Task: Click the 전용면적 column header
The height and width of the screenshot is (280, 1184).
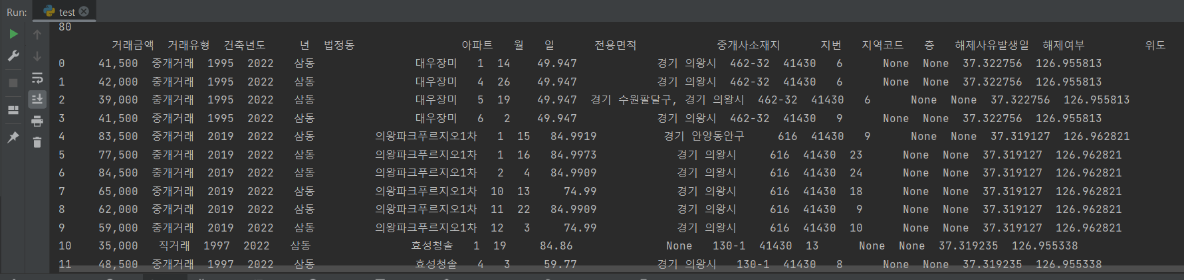Action: pyautogui.click(x=616, y=45)
